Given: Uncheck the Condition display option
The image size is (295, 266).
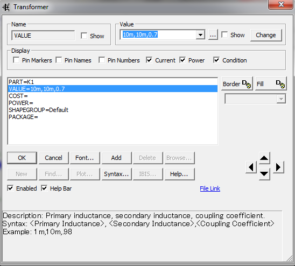Looking at the screenshot, I should 216,60.
